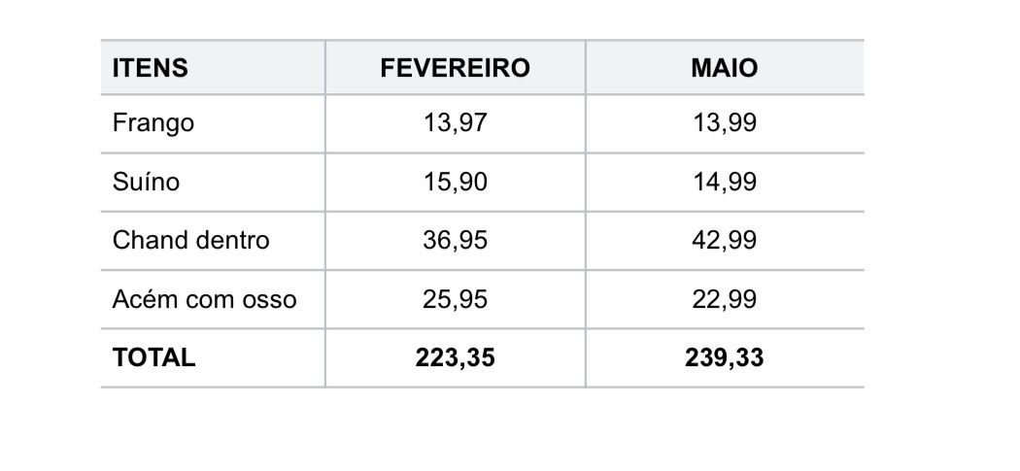The height and width of the screenshot is (471, 1020).
Task: Select Suíno February value 15,90
Action: click(x=456, y=182)
